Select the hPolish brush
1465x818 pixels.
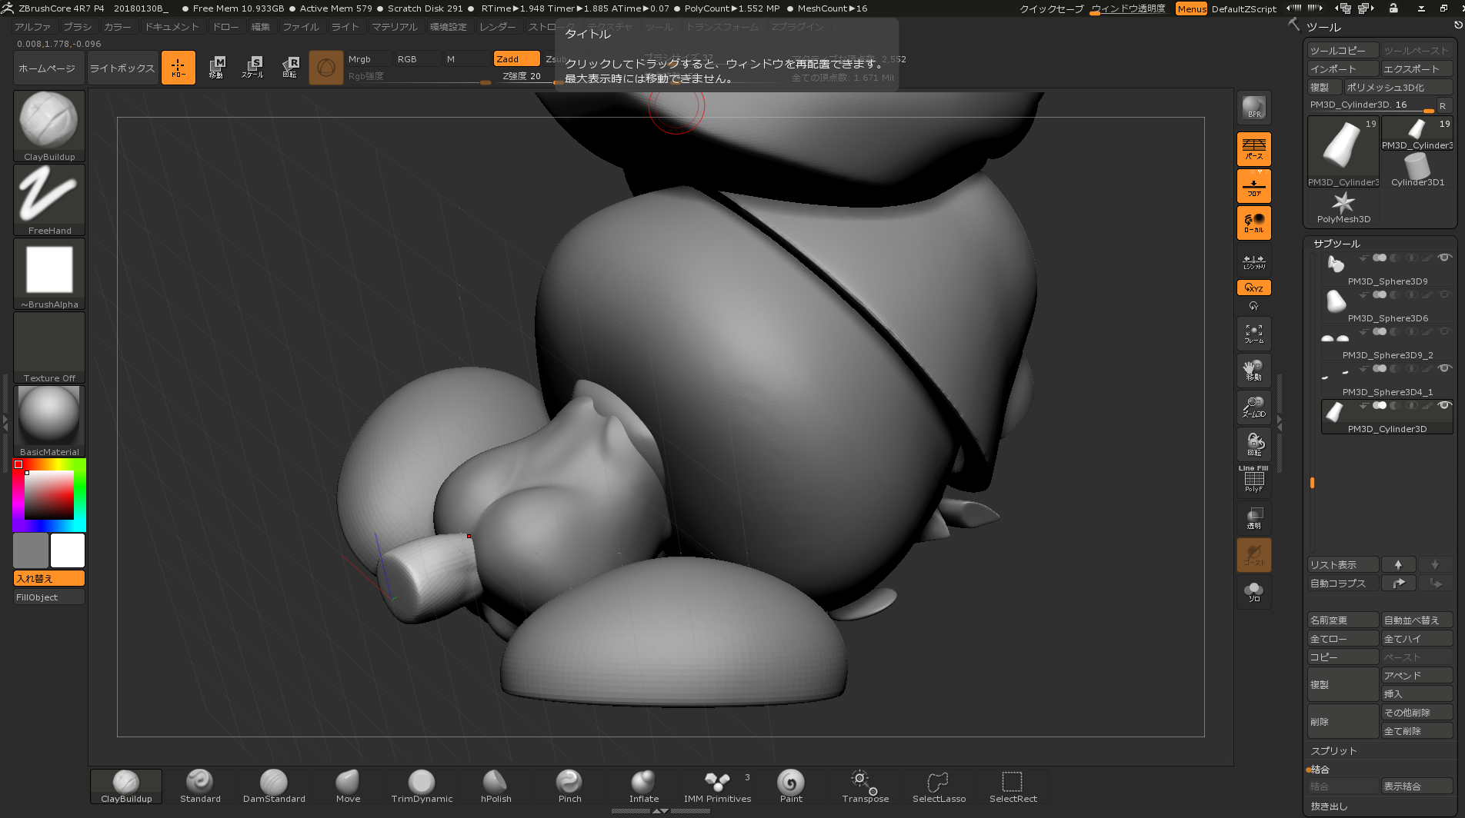(496, 786)
